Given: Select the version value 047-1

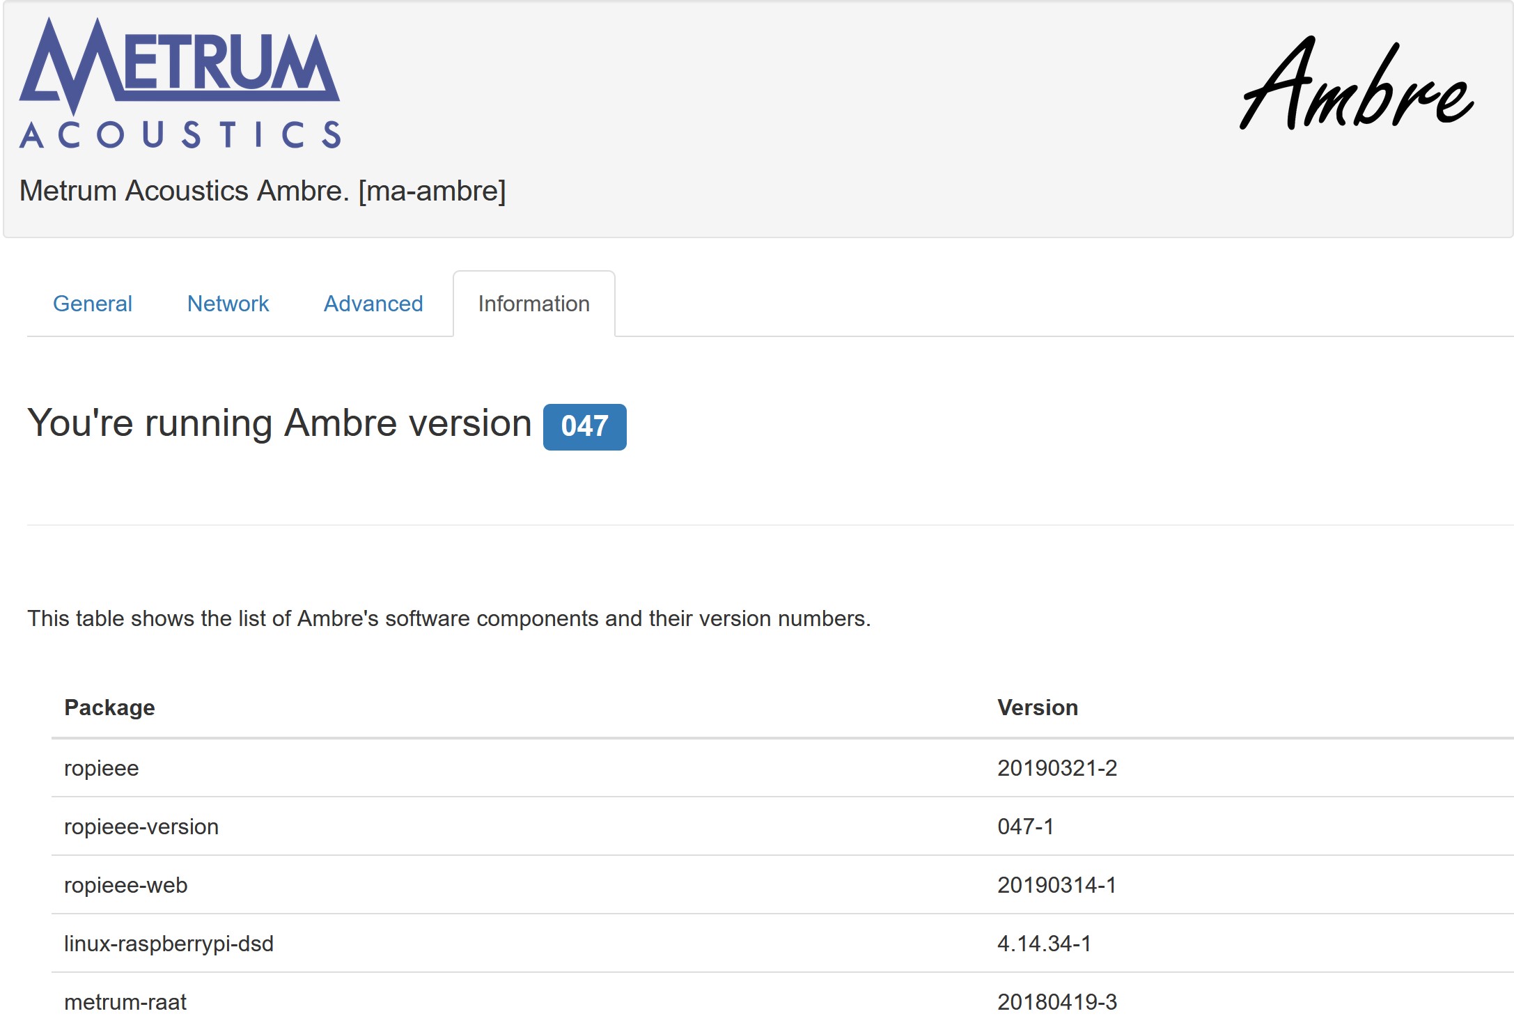Looking at the screenshot, I should (1026, 827).
